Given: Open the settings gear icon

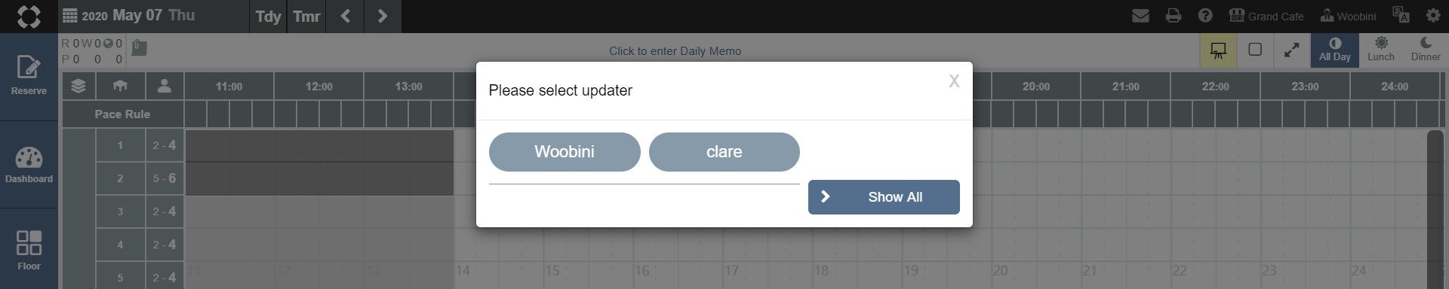Looking at the screenshot, I should (x=1432, y=16).
